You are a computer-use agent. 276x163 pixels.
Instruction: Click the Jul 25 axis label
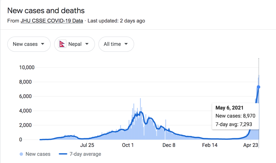click(87, 145)
